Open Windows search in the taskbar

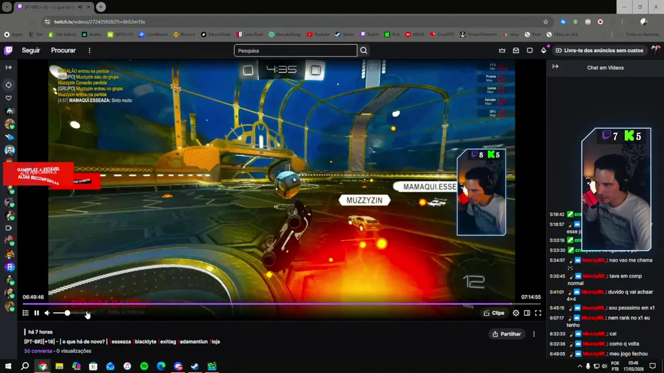[x=25, y=366]
